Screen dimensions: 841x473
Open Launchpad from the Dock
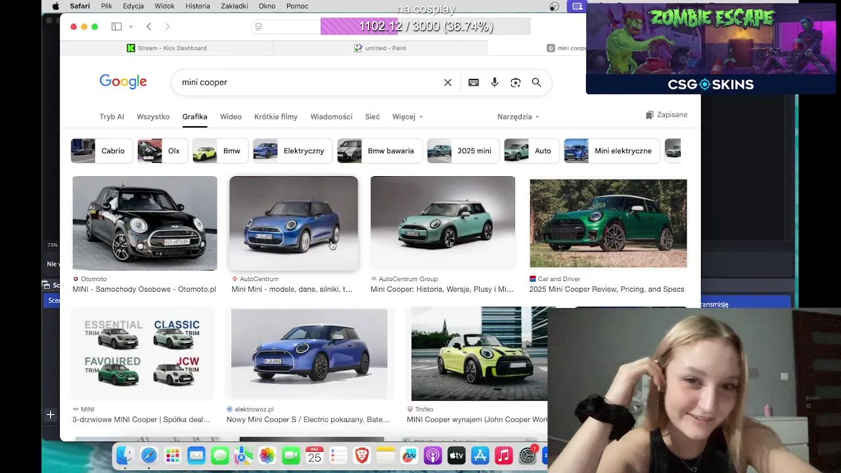173,455
